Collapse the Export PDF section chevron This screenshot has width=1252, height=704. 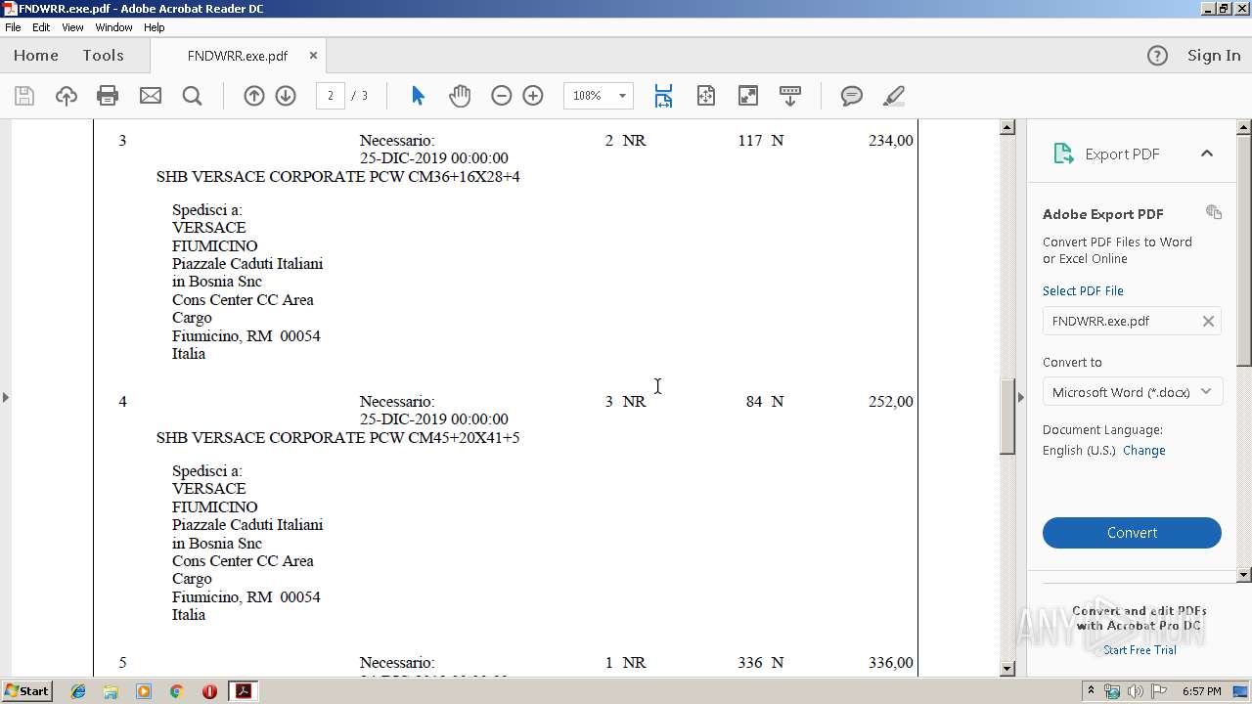pyautogui.click(x=1207, y=154)
